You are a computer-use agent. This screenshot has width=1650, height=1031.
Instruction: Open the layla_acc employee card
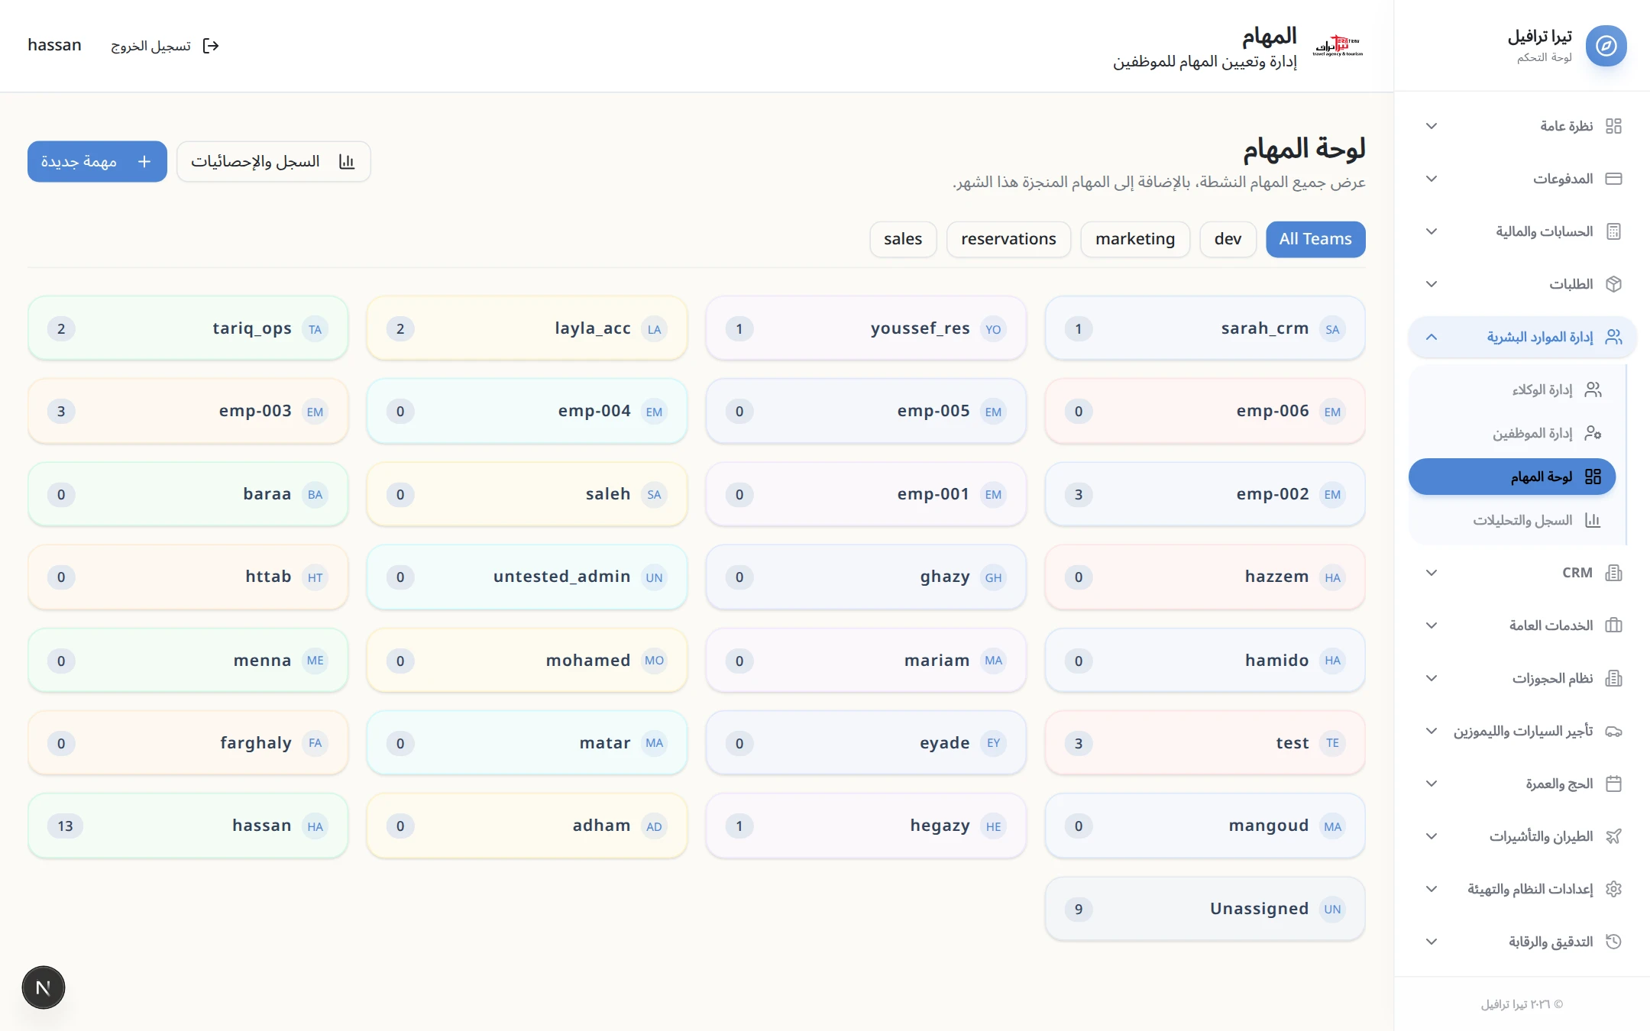(527, 328)
